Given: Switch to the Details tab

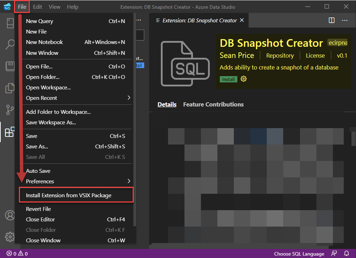Looking at the screenshot, I should [x=167, y=104].
